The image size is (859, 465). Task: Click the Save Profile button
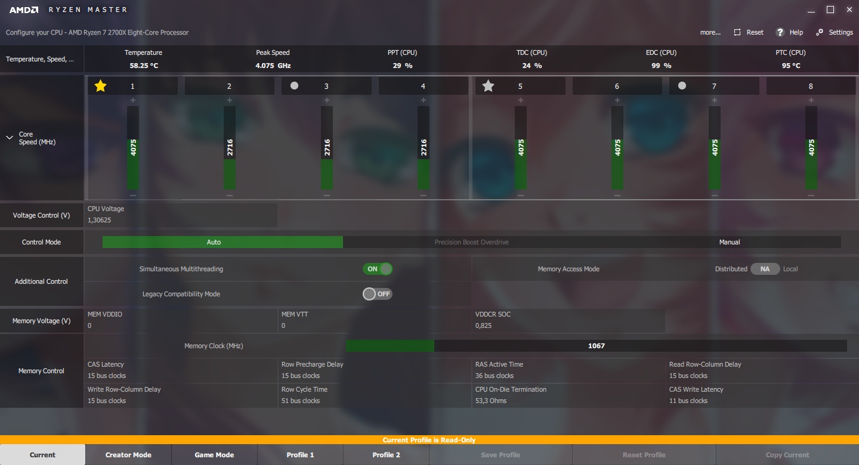(x=500, y=455)
